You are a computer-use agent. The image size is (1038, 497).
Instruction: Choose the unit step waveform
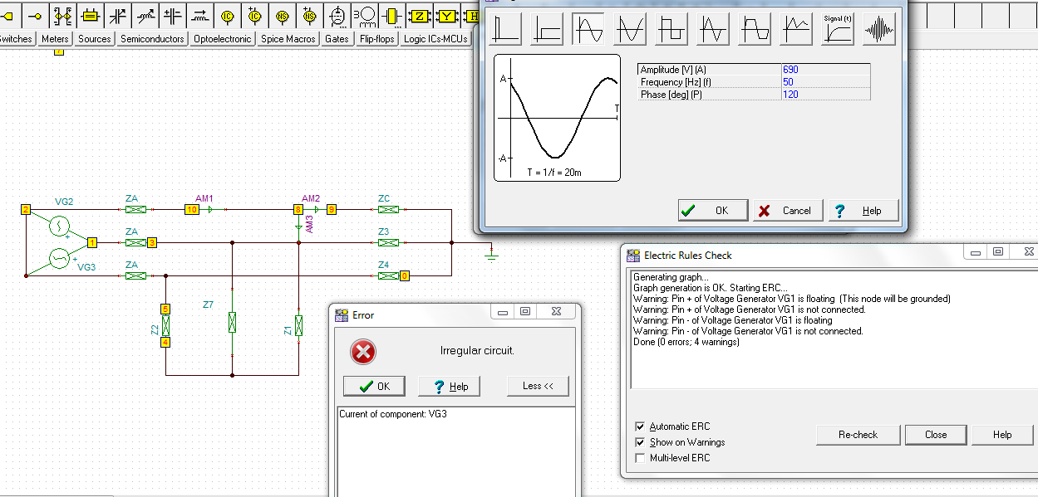coord(548,30)
